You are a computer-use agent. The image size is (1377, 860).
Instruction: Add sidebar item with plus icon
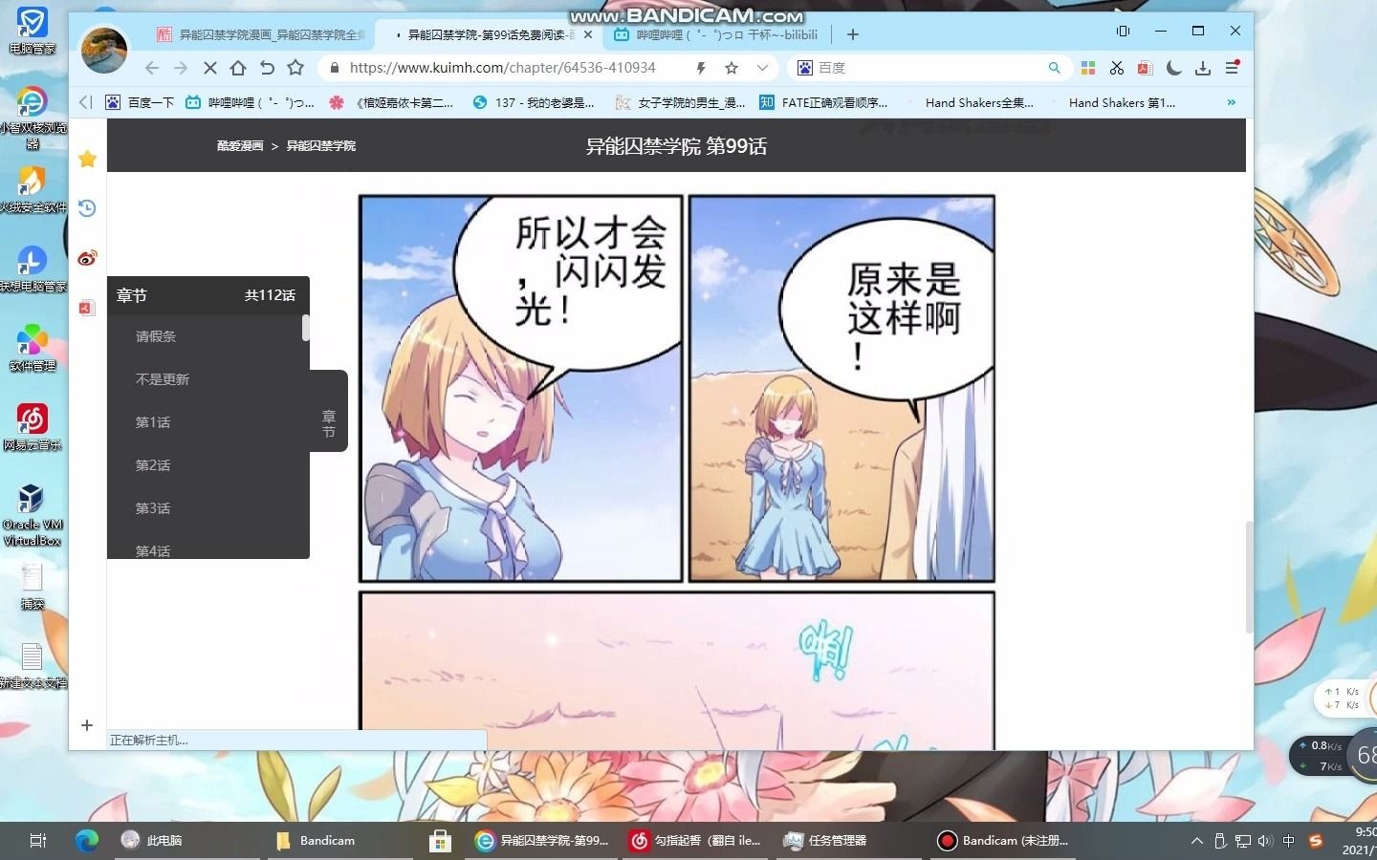pyautogui.click(x=87, y=725)
